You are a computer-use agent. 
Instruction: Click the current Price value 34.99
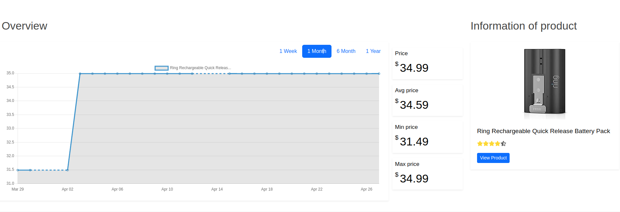[x=414, y=68]
